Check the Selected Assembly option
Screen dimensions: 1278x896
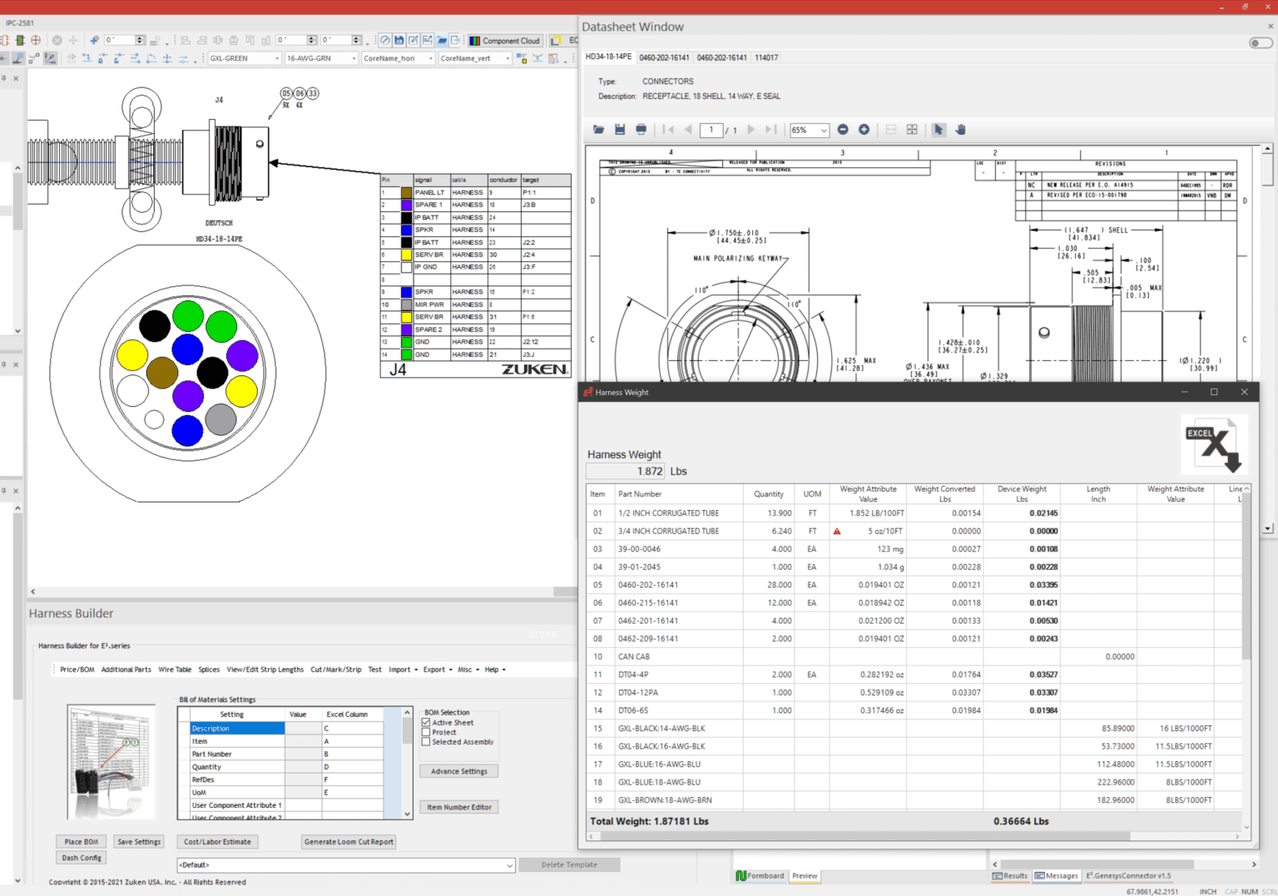pos(428,741)
